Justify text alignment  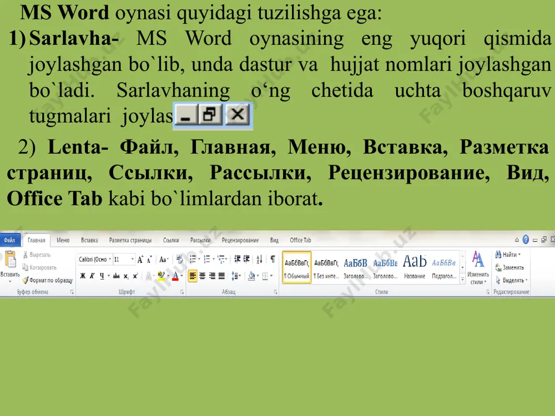point(221,276)
